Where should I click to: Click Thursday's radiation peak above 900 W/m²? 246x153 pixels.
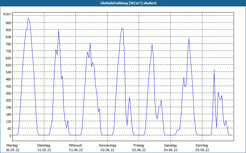122,28
